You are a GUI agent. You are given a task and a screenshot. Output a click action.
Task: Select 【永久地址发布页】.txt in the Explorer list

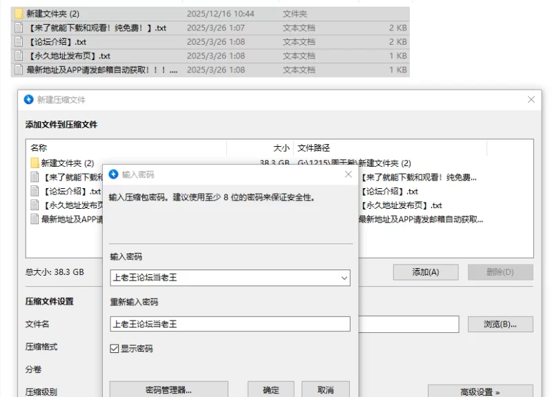click(x=69, y=56)
